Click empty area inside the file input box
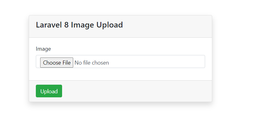This screenshot has width=257, height=127. click(156, 61)
